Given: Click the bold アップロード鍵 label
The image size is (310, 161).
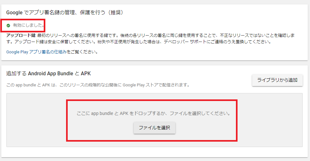Looking at the screenshot, I should point(21,35).
